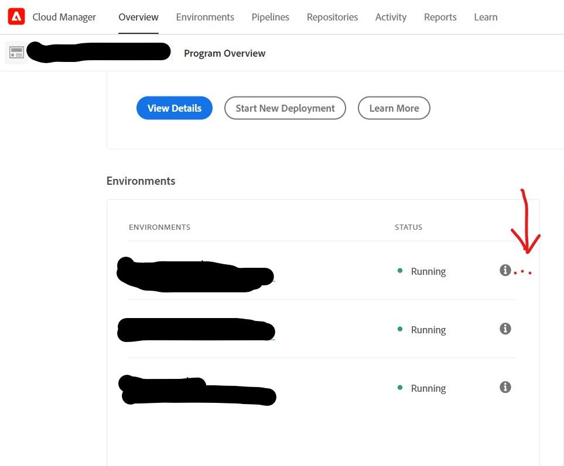Click the Learn tab

point(486,17)
